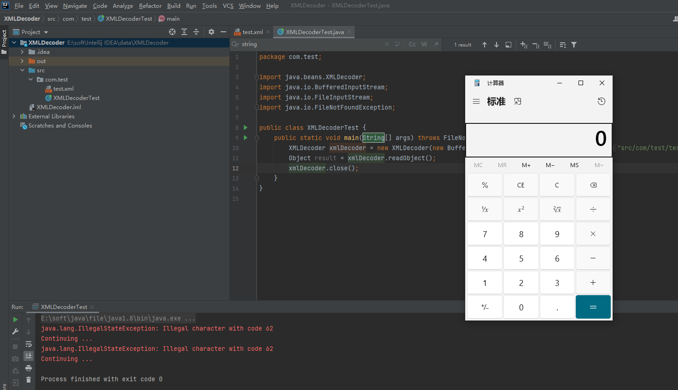Toggle Regex option in search bar
Viewport: 678px width, 390px height.
click(x=436, y=44)
